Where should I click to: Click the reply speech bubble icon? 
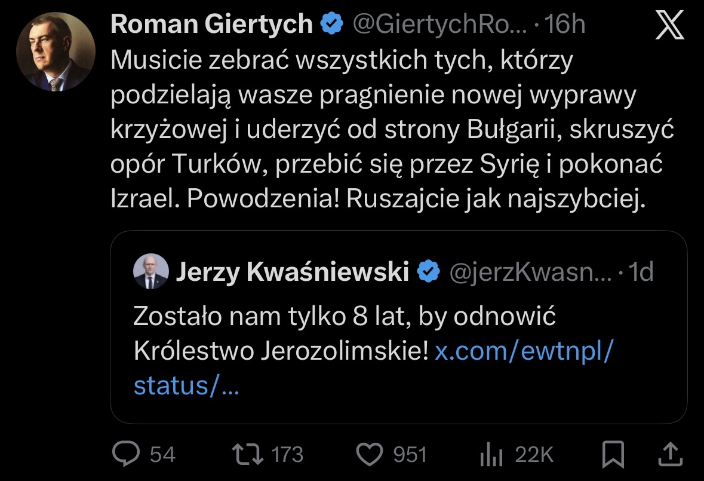[125, 455]
